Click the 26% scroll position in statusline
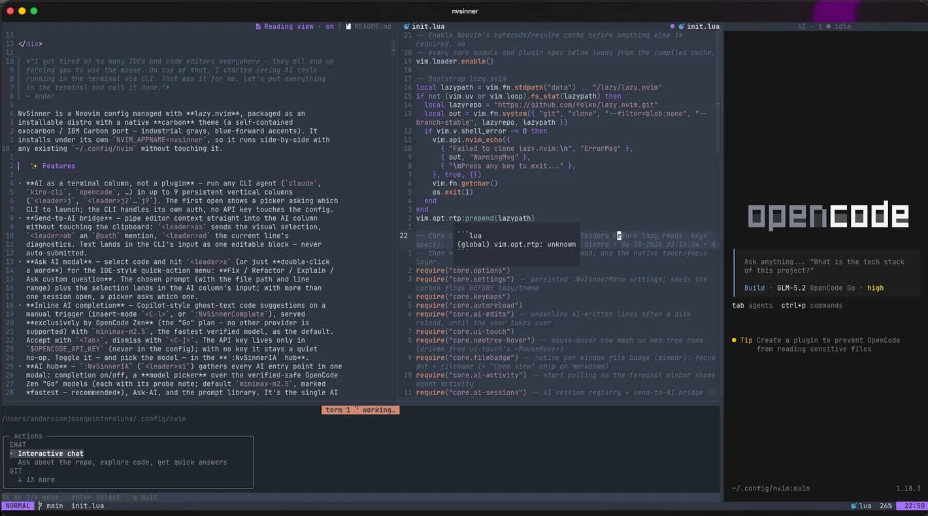 [x=886, y=506]
